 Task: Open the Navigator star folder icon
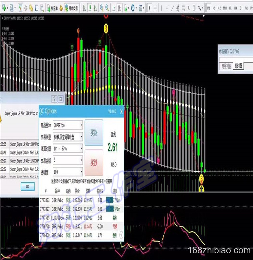coord(31,8)
